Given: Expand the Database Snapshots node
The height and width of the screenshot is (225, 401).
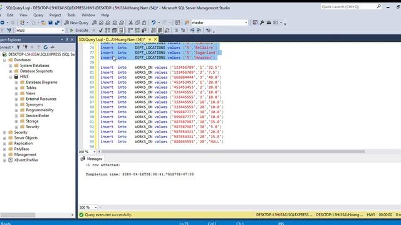Looking at the screenshot, I should point(11,71).
